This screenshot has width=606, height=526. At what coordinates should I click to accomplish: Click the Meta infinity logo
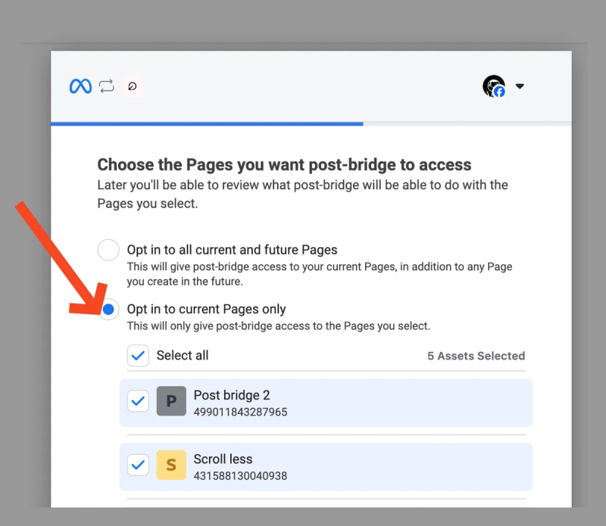(x=80, y=86)
